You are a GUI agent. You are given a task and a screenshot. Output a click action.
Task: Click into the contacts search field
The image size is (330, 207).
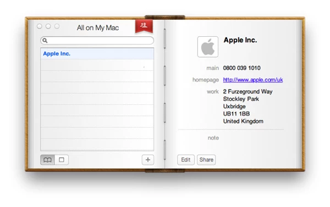pos(97,40)
